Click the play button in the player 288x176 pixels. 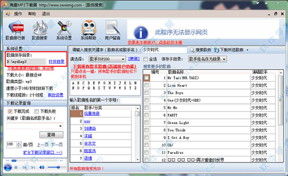click(x=8, y=167)
